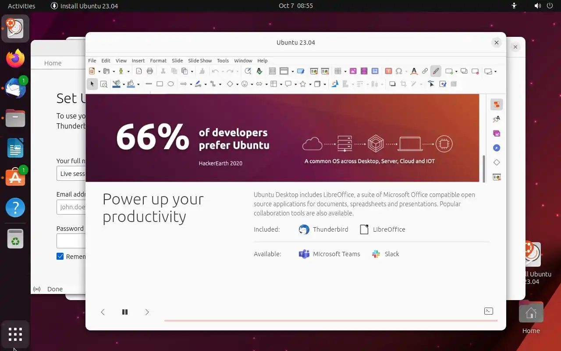
Task: Open the installer terminal log icon
Action: tap(489, 311)
